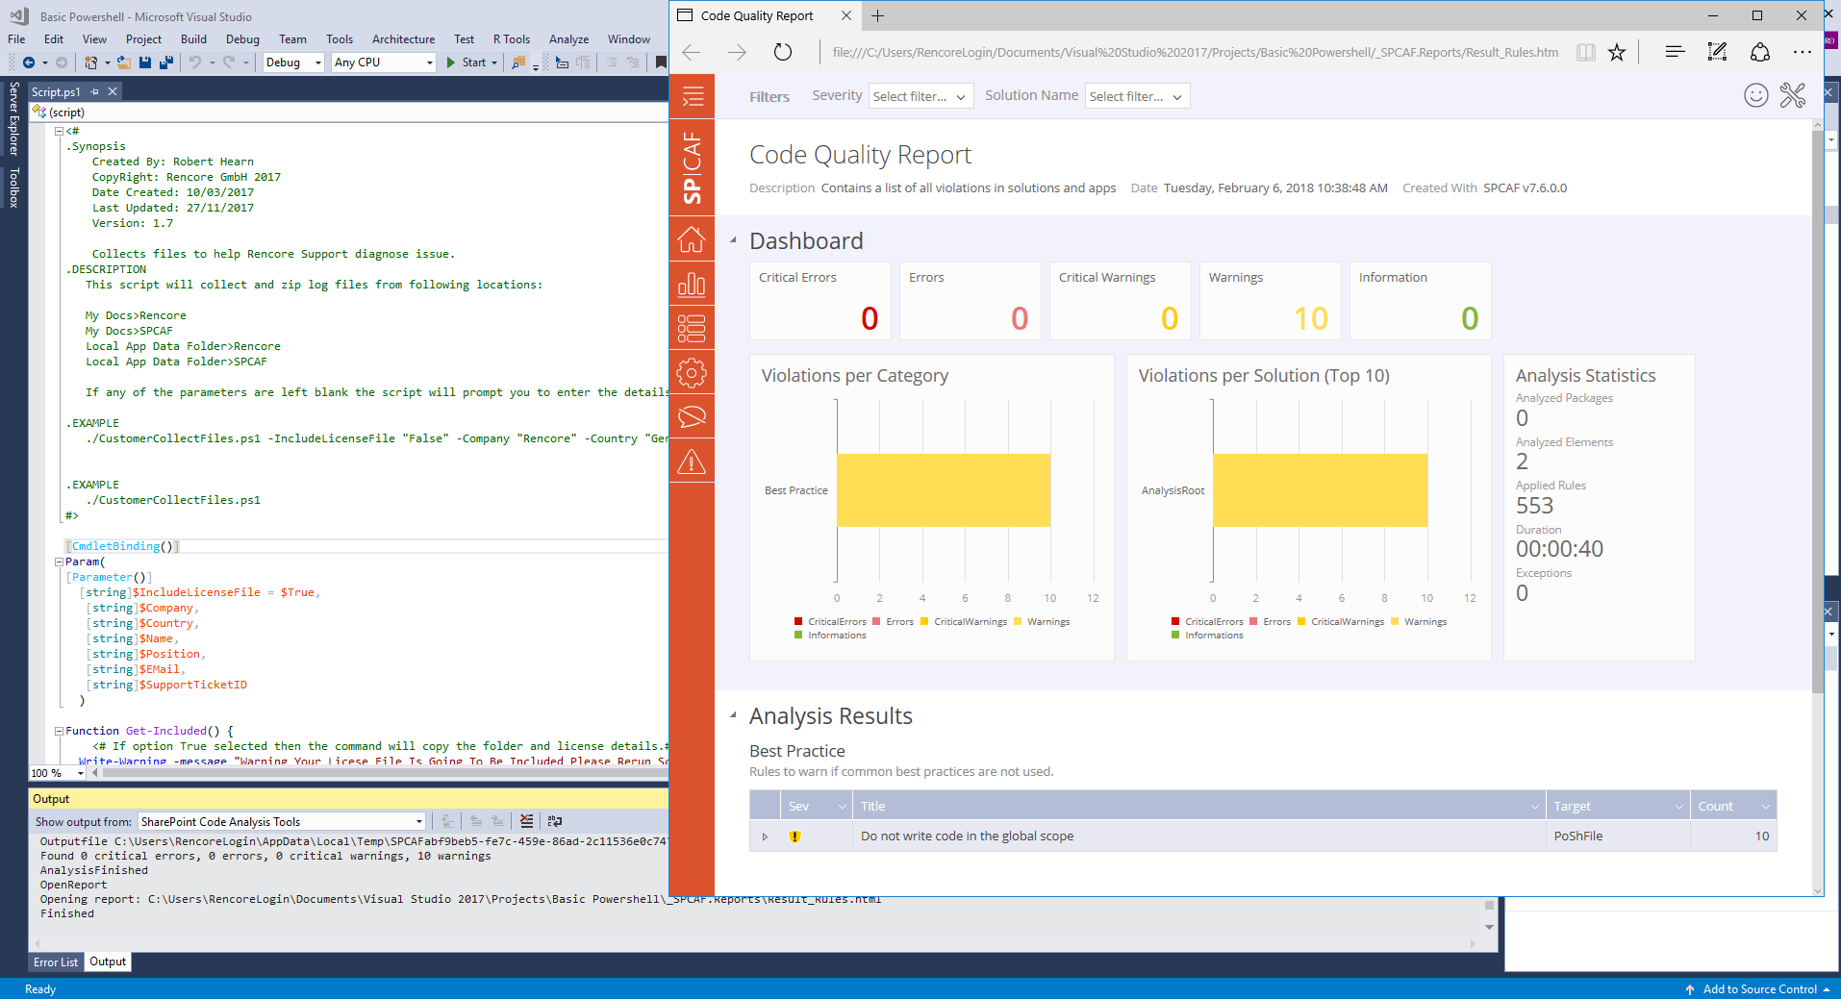Open the SPCAF home icon in sidebar
This screenshot has width=1841, height=999.
point(692,239)
